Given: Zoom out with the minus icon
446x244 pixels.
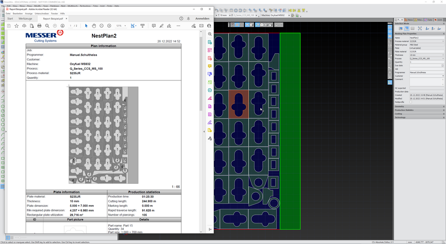Looking at the screenshot, I should pyautogui.click(x=102, y=26).
